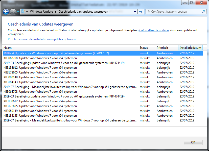Maximize the update history window
The width and height of the screenshot is (209, 151).
(192, 3)
